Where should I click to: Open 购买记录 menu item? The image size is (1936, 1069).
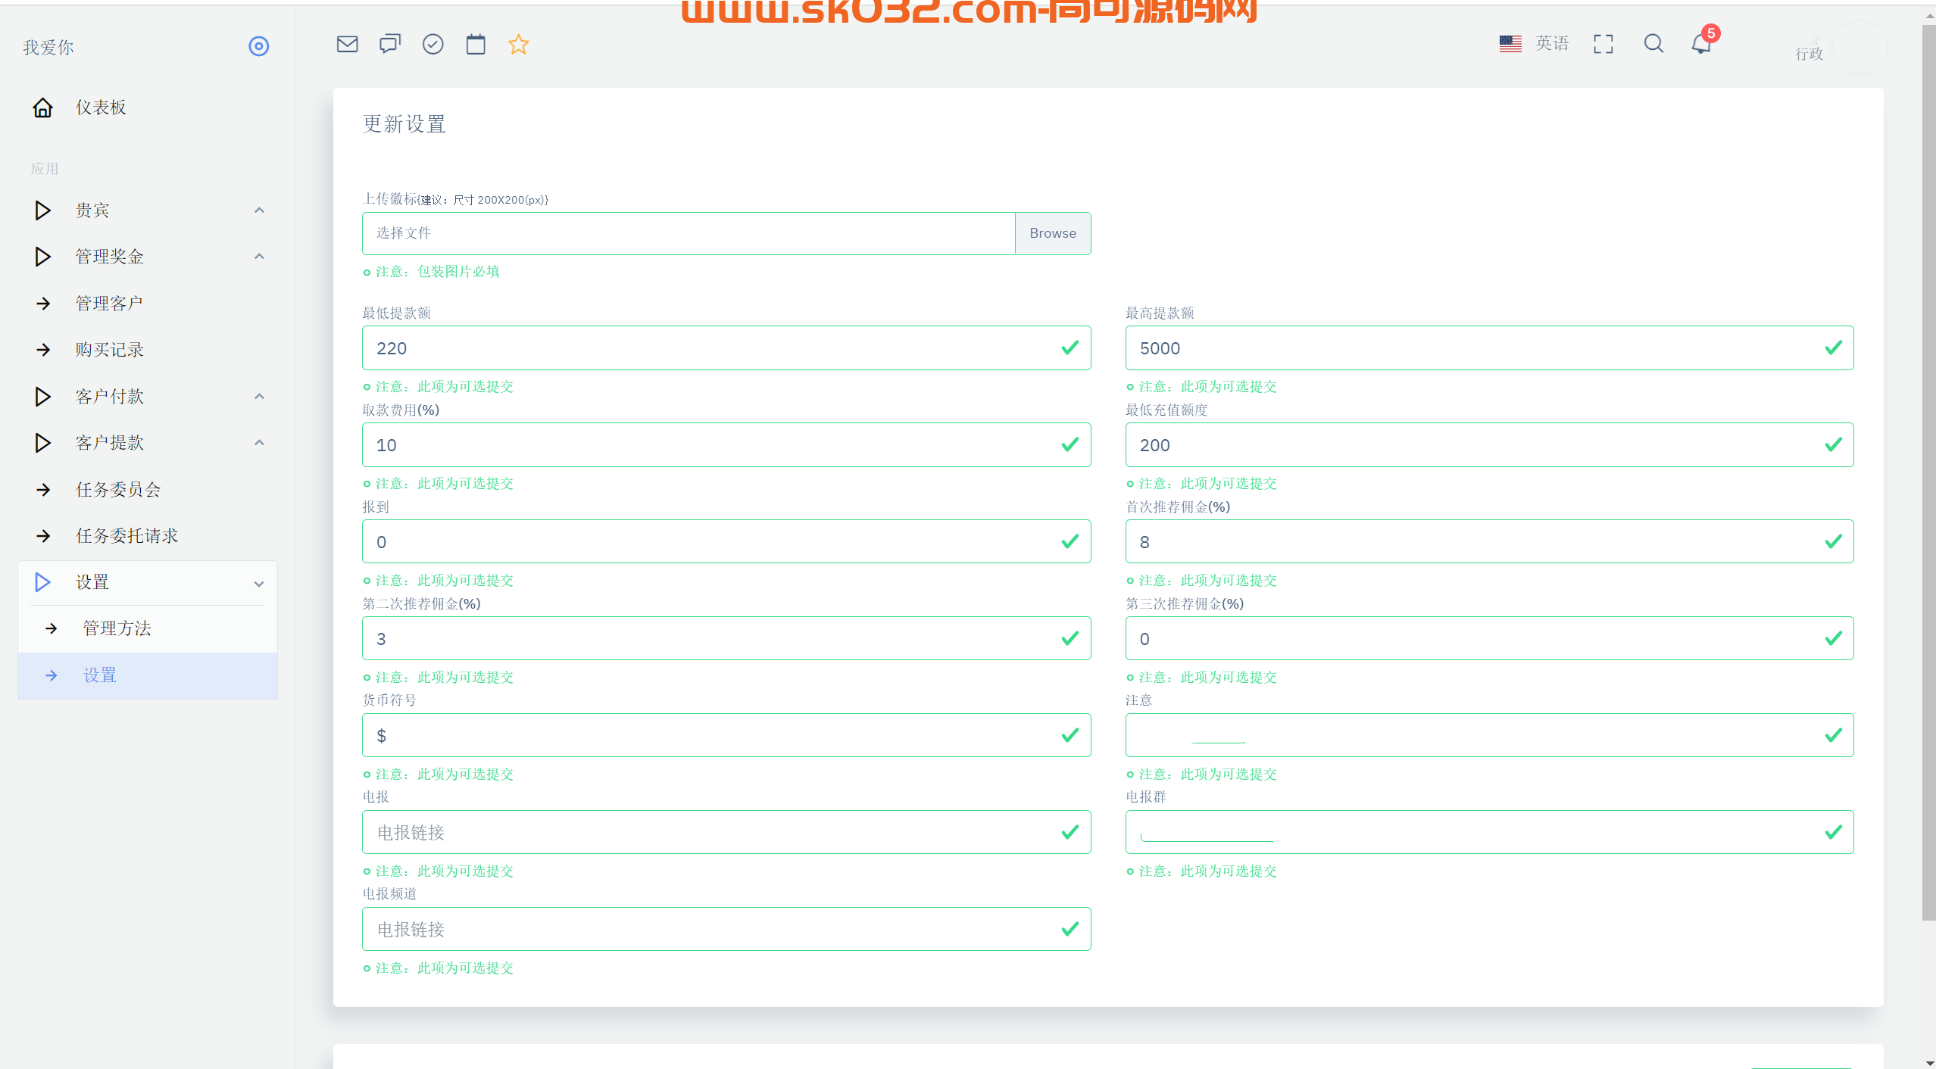click(x=109, y=350)
